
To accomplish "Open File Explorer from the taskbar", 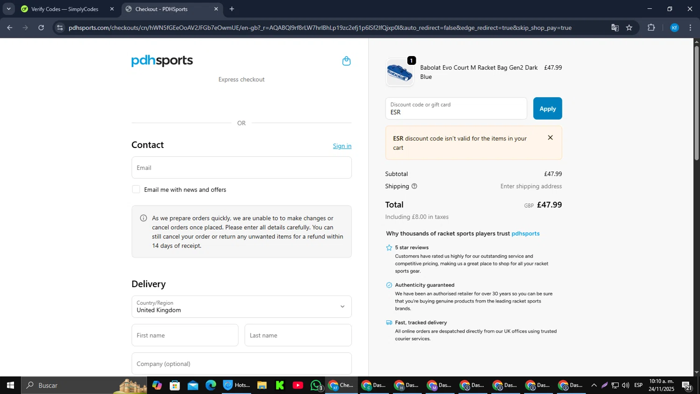I will pos(262,385).
